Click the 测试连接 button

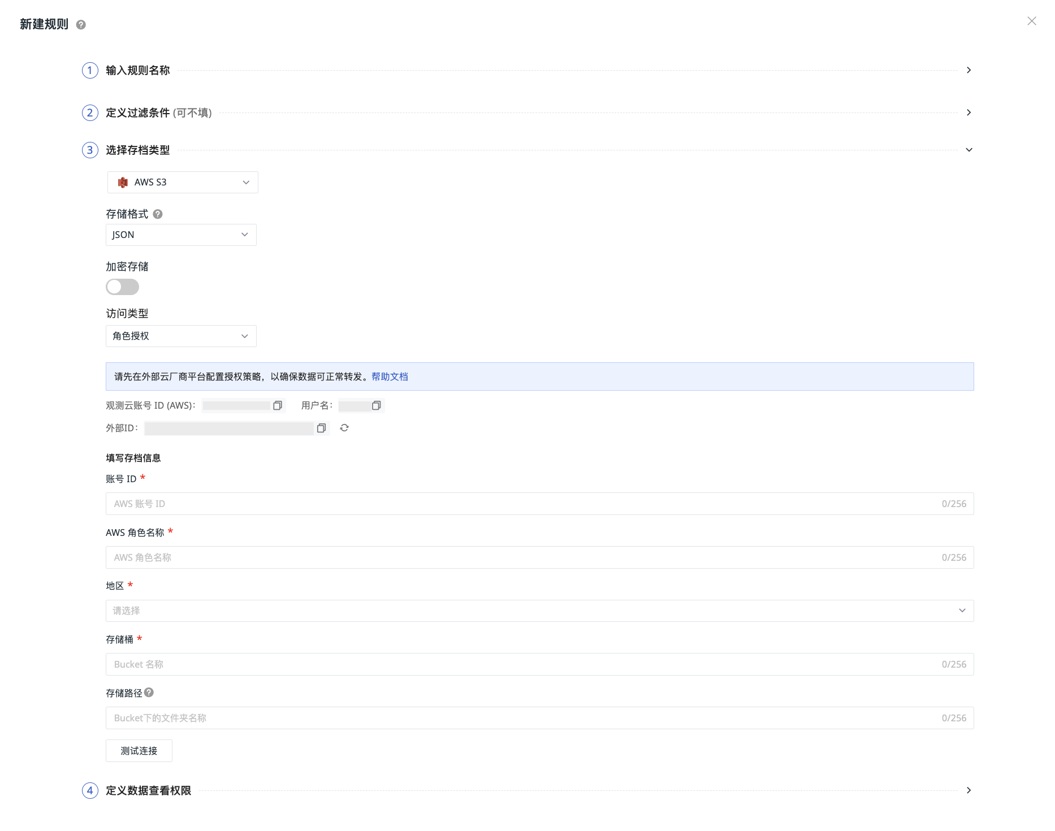[139, 751]
